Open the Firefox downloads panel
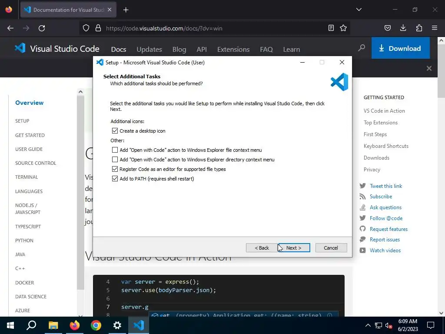The width and height of the screenshot is (445, 334). [403, 28]
